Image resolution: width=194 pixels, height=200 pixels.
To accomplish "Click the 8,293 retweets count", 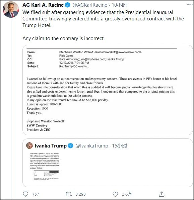I will [x=80, y=194].
